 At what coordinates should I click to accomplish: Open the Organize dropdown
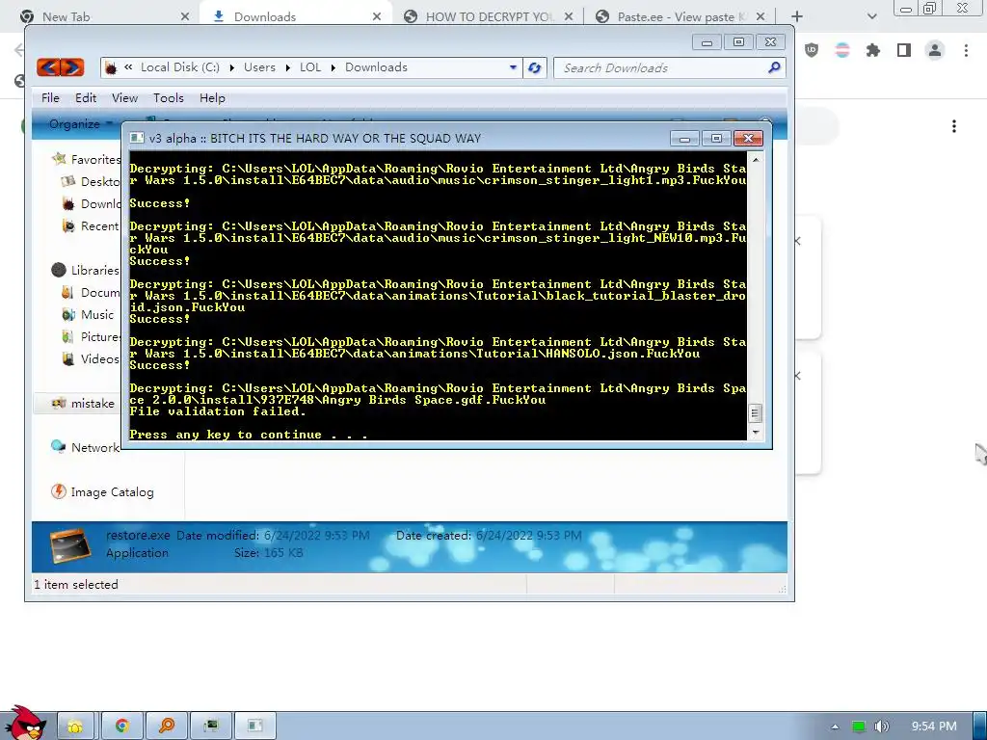coord(81,124)
